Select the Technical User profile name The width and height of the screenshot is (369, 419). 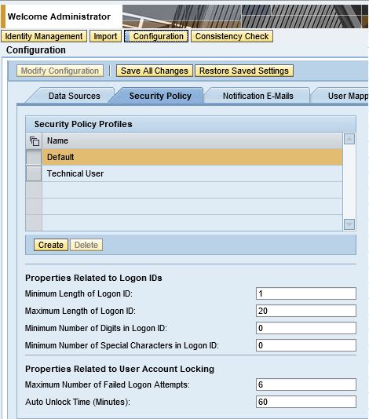[75, 173]
